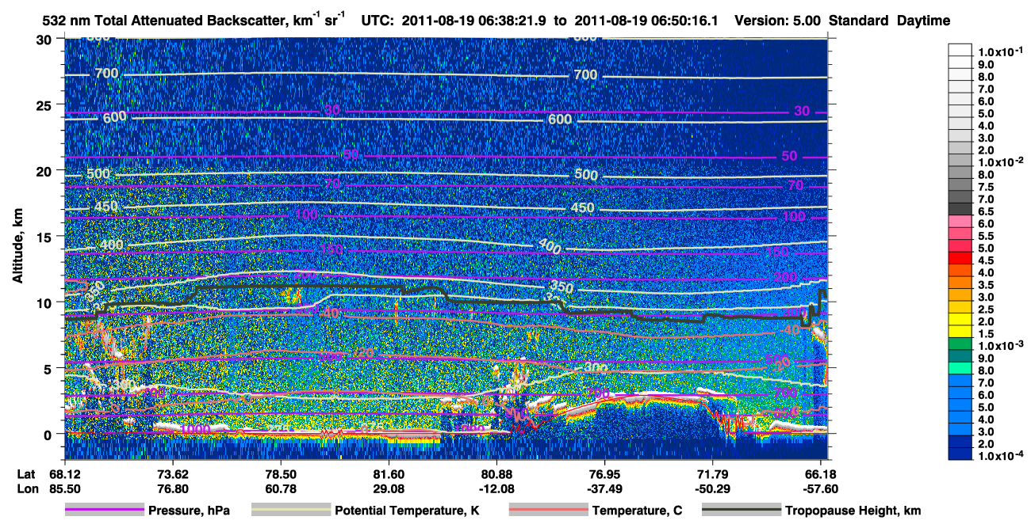Click longitude value '-12.08'
The image size is (1031, 528).
click(x=496, y=488)
